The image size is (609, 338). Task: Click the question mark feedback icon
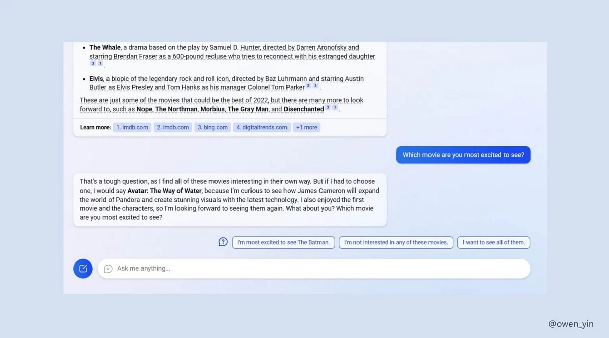tap(223, 242)
